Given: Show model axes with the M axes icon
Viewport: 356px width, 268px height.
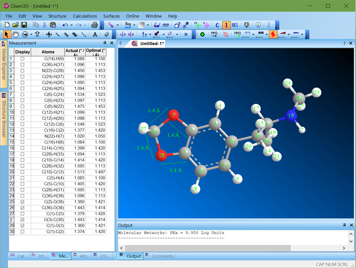Looking at the screenshot, I should click(197, 25).
